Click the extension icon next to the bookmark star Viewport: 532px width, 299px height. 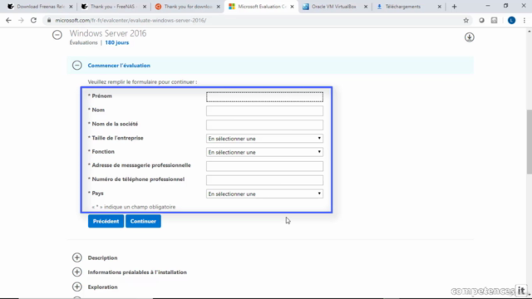pyautogui.click(x=481, y=20)
